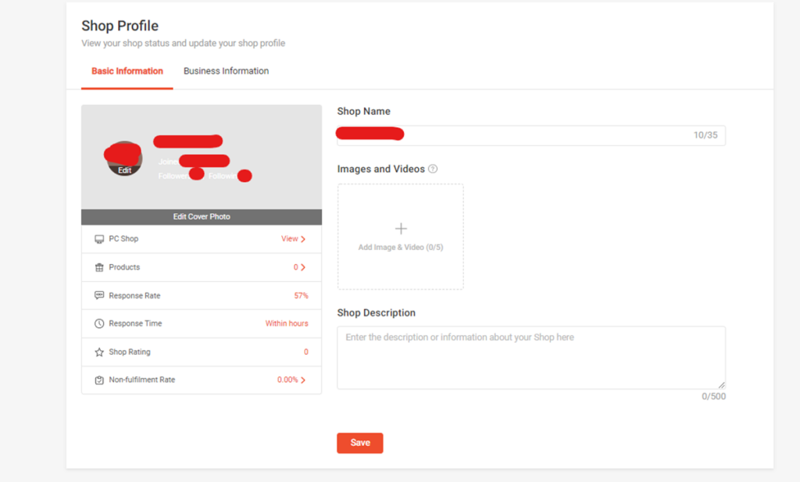Viewport: 800px width, 482px height.
Task: Click the Response Rate chat bubble icon
Action: pyautogui.click(x=100, y=295)
